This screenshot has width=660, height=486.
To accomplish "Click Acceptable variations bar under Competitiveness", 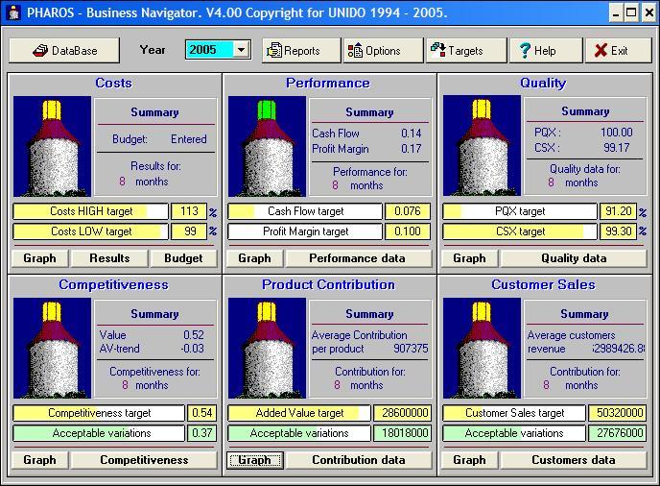I will click(x=99, y=433).
